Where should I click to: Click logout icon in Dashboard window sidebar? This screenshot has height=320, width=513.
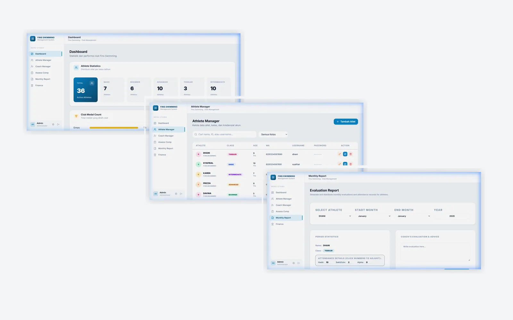coord(58,124)
